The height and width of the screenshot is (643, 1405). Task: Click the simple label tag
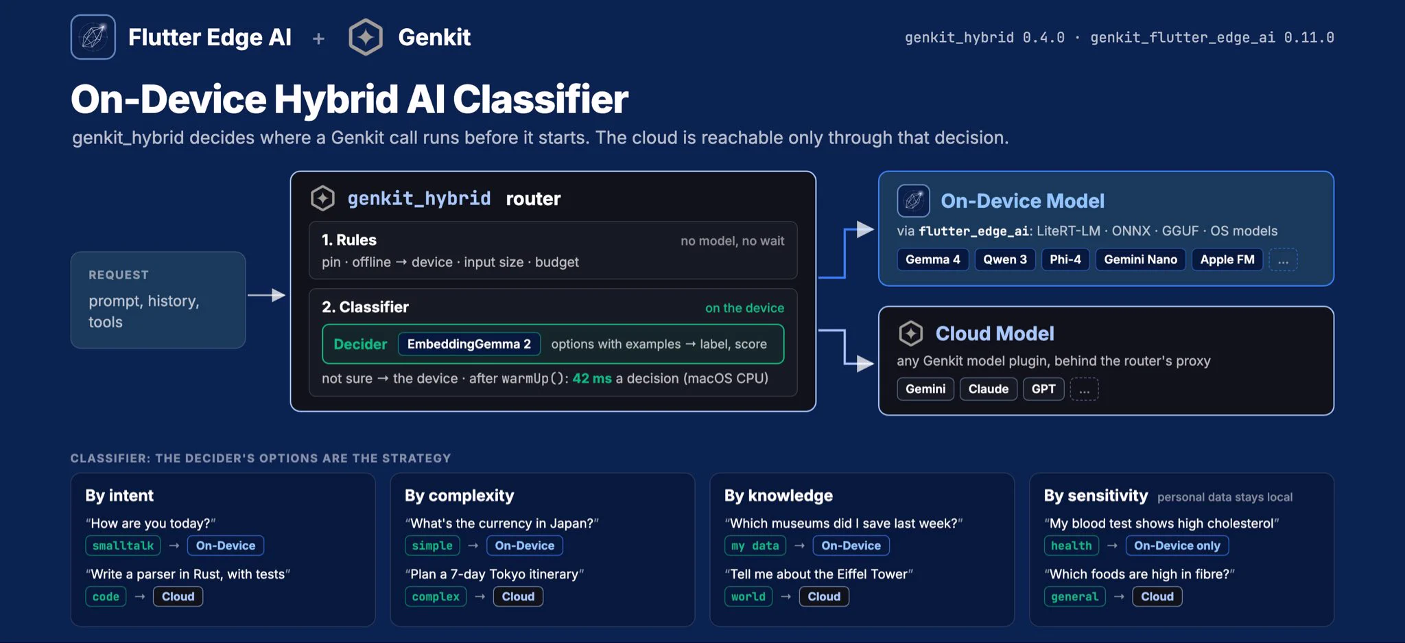click(x=432, y=546)
